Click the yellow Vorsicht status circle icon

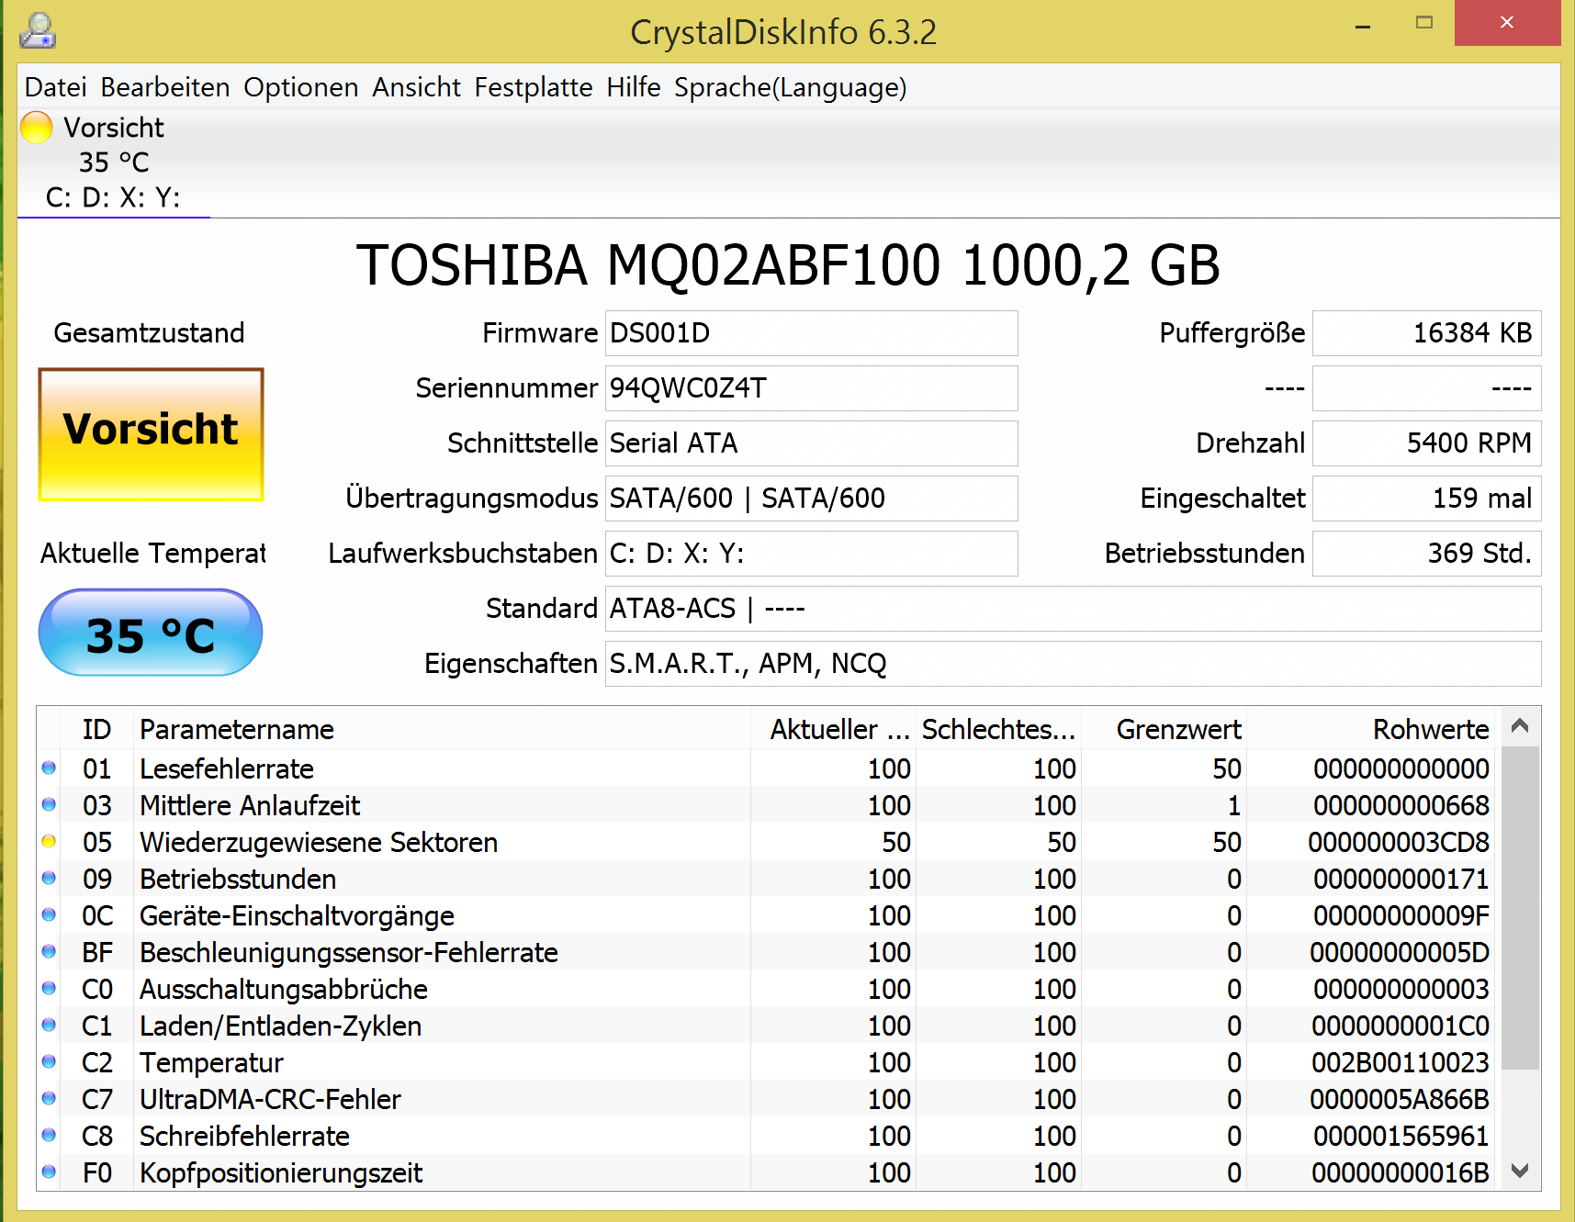click(x=37, y=128)
